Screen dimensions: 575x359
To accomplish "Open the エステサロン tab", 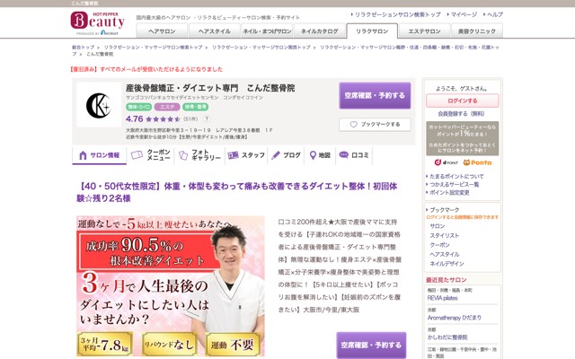I will click(x=424, y=31).
